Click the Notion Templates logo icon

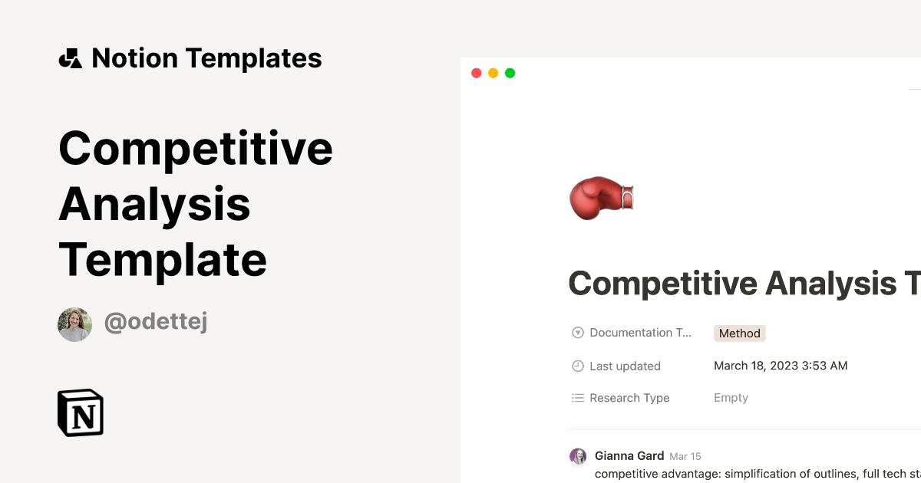(x=70, y=58)
